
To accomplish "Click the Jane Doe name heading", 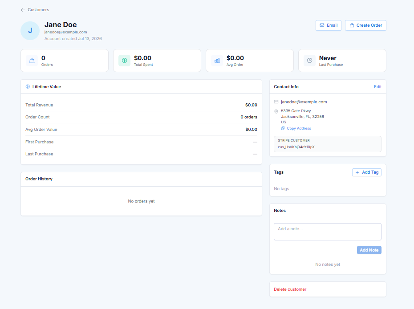I will [x=61, y=24].
